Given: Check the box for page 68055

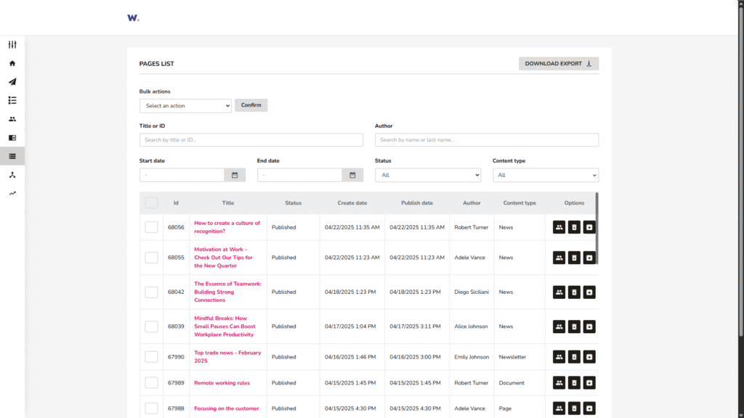Looking at the screenshot, I should tap(151, 258).
